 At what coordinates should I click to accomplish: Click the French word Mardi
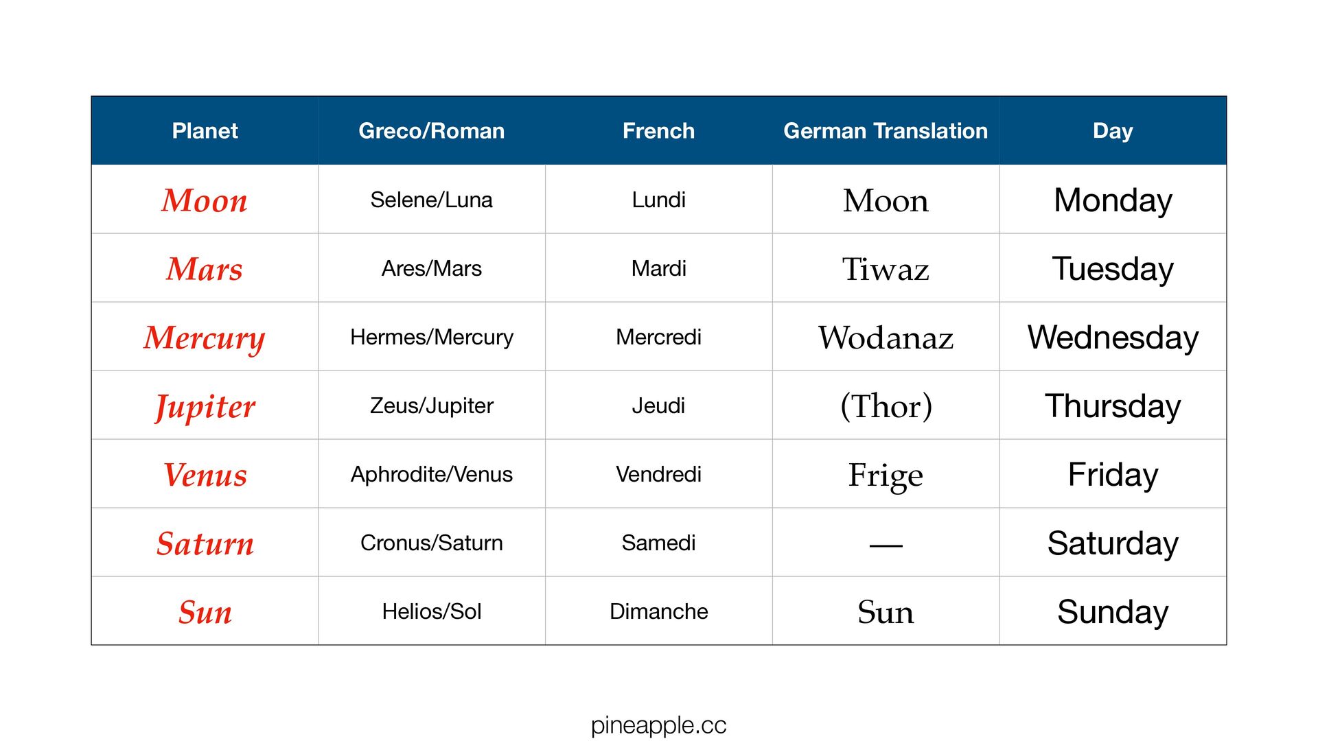point(658,268)
